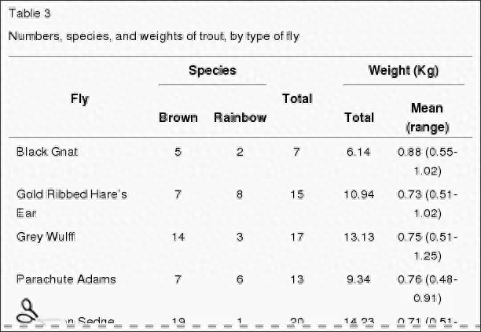
Task: Click the Grey Wulff brown count 14
Action: point(178,237)
